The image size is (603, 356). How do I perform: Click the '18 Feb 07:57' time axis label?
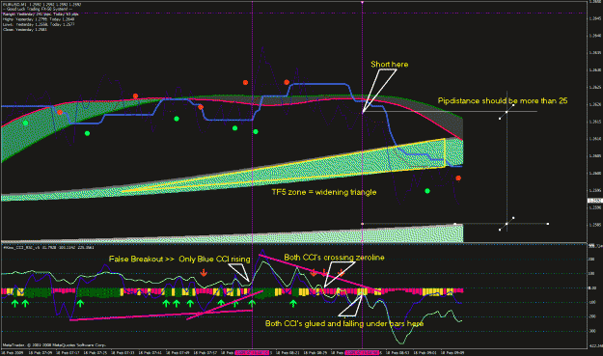point(206,352)
